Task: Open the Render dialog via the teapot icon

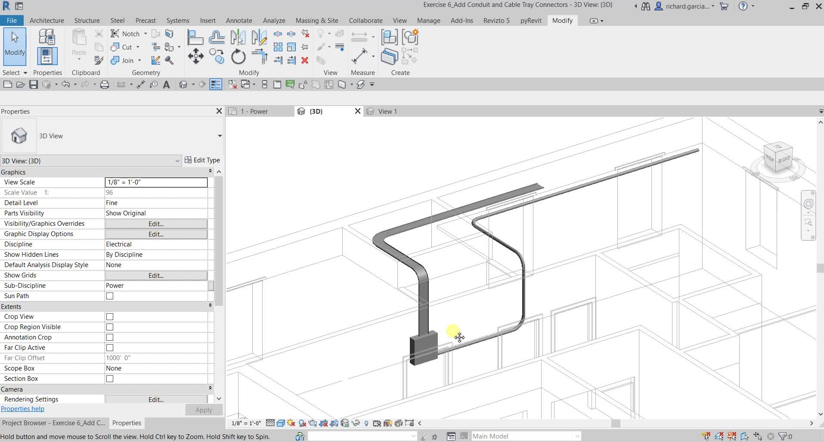Action: coord(201,84)
